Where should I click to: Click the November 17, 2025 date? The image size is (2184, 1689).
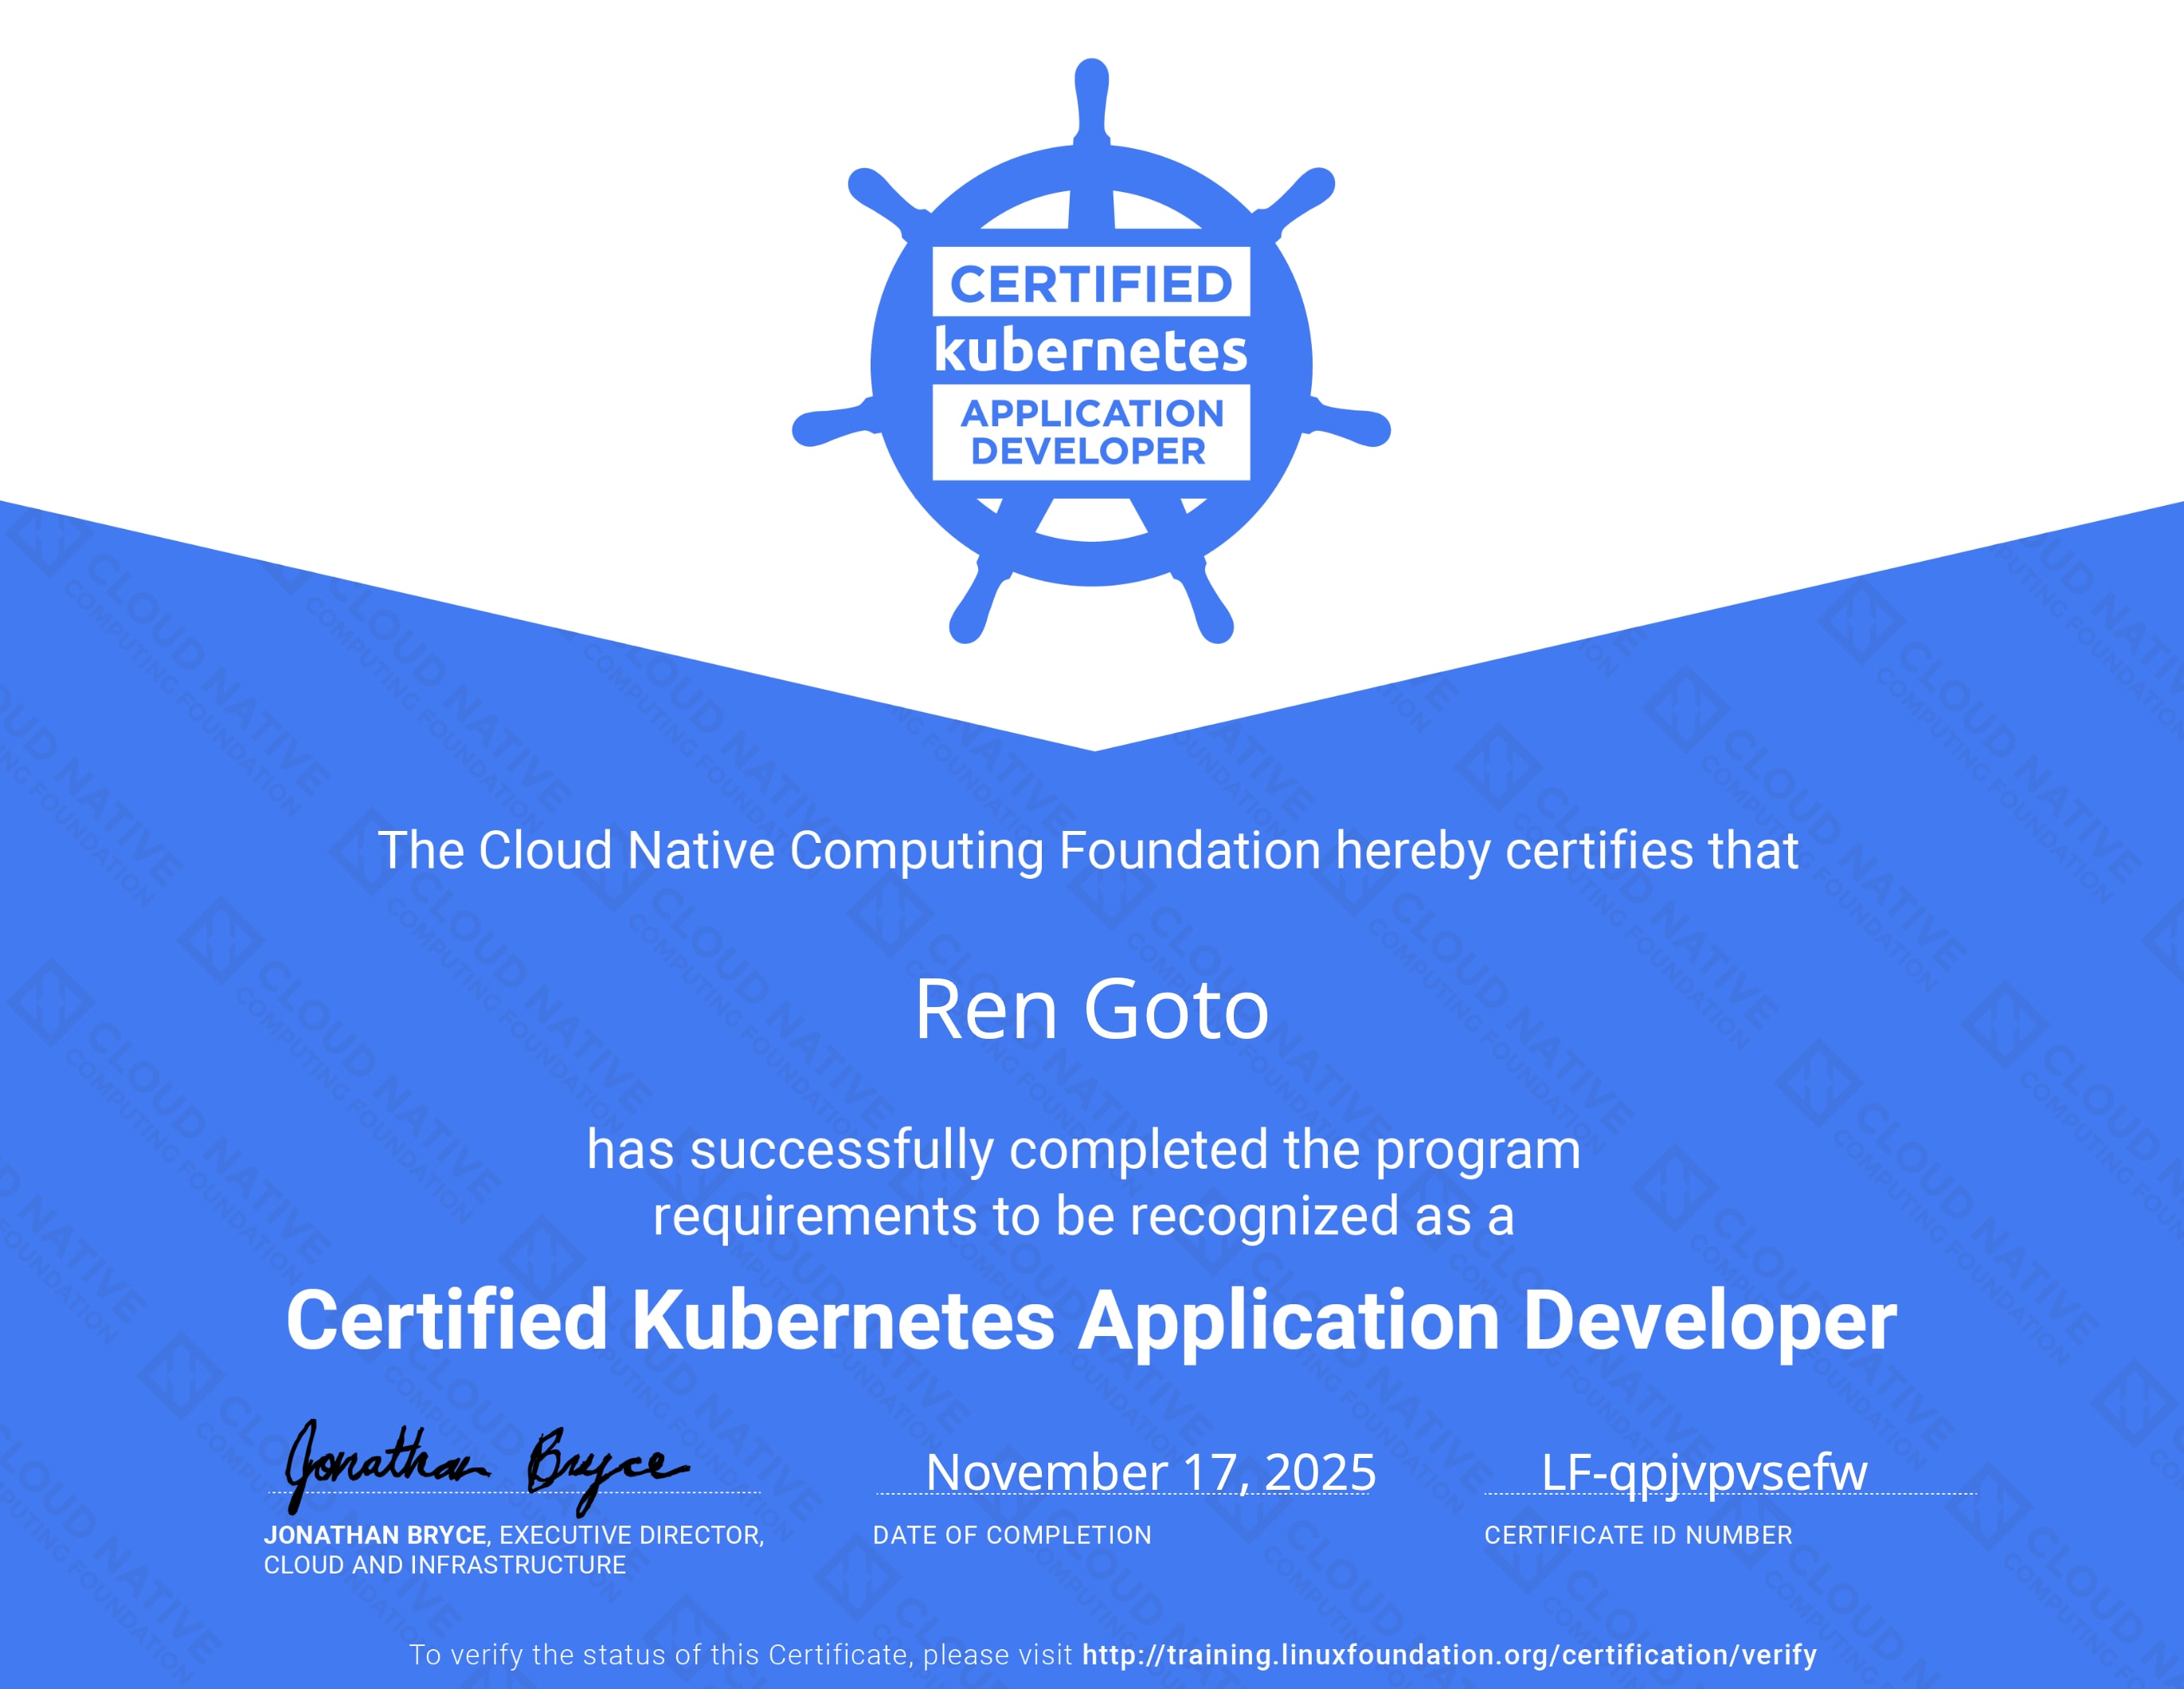coord(1150,1472)
